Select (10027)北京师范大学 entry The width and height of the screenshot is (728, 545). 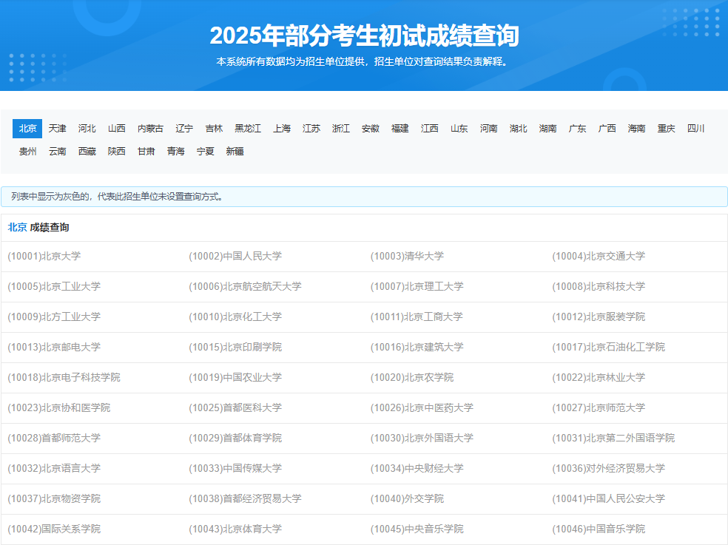point(599,407)
